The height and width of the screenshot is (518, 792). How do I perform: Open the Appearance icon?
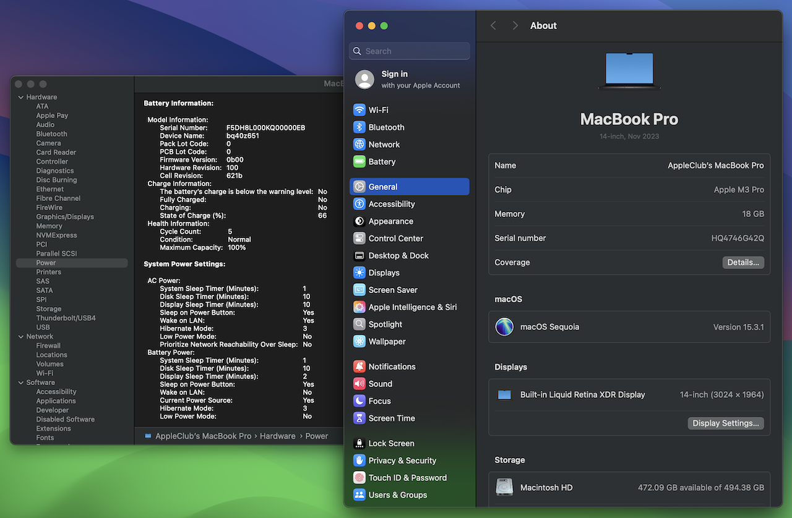[x=359, y=221]
